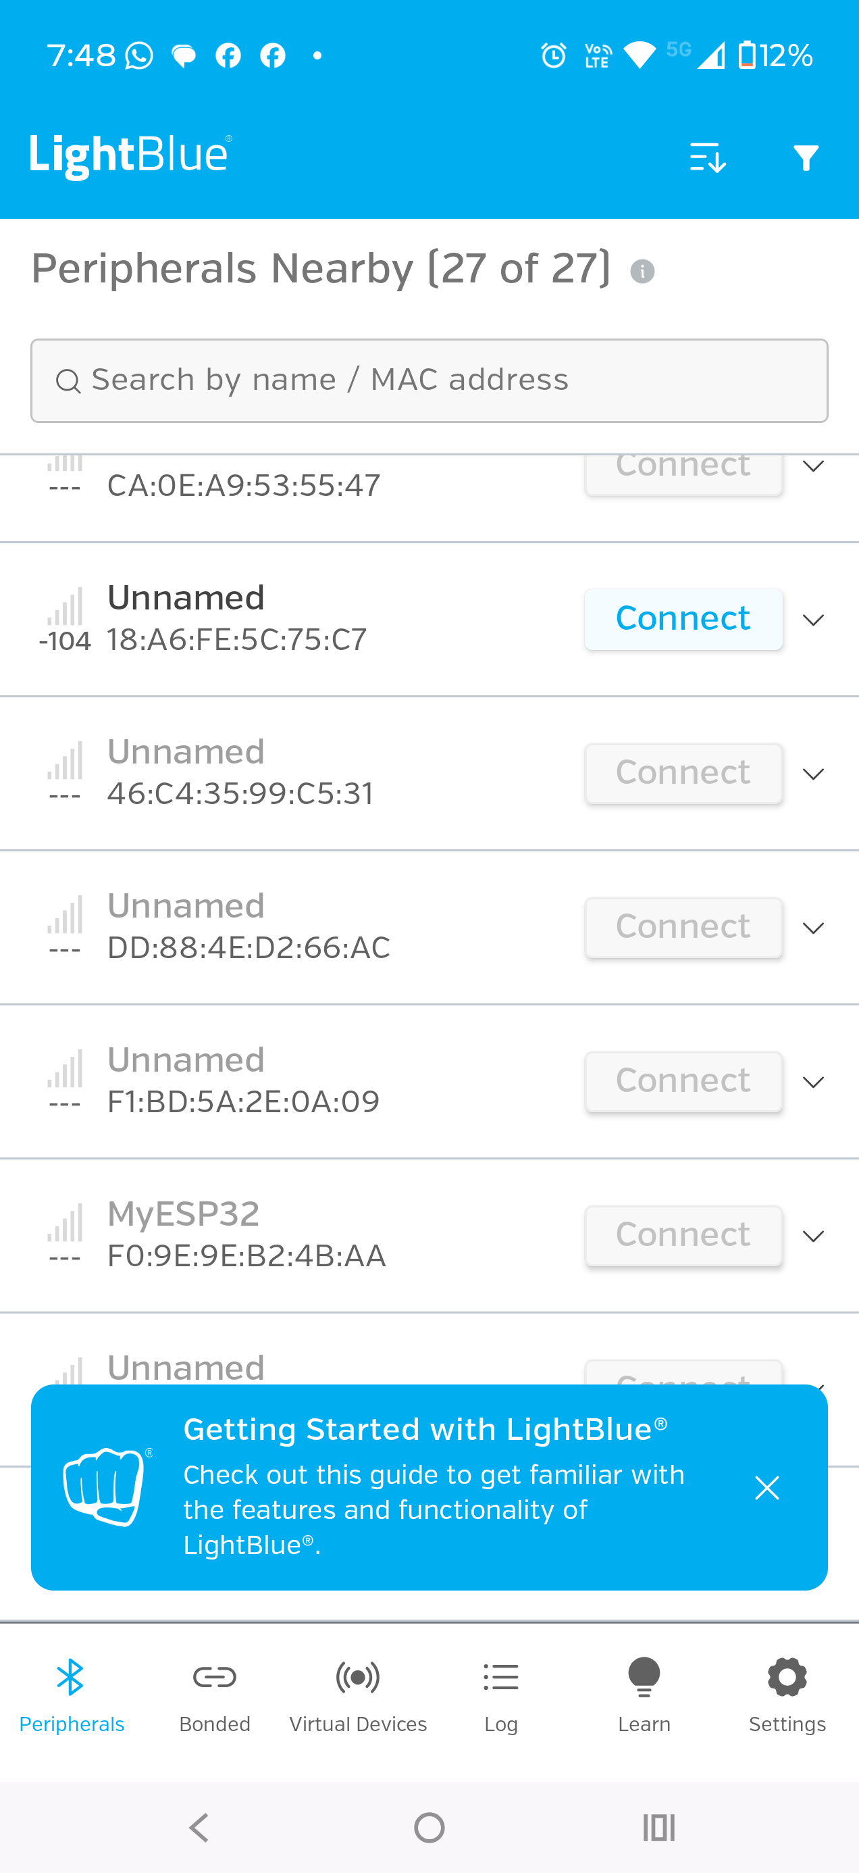The height and width of the screenshot is (1873, 859).
Task: Connect to device F1:BD:5A:2E:0A:09
Action: pyautogui.click(x=683, y=1081)
